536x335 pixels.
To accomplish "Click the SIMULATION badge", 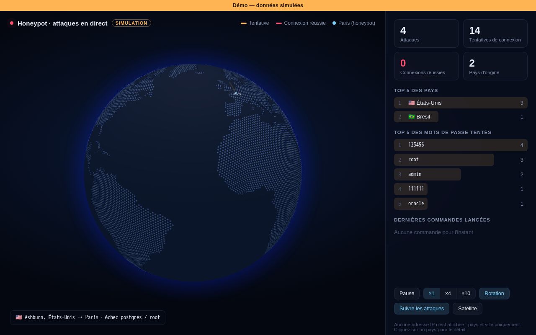I will coord(131,23).
